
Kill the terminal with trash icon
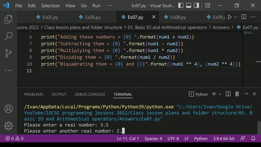pyautogui.click(x=237, y=94)
